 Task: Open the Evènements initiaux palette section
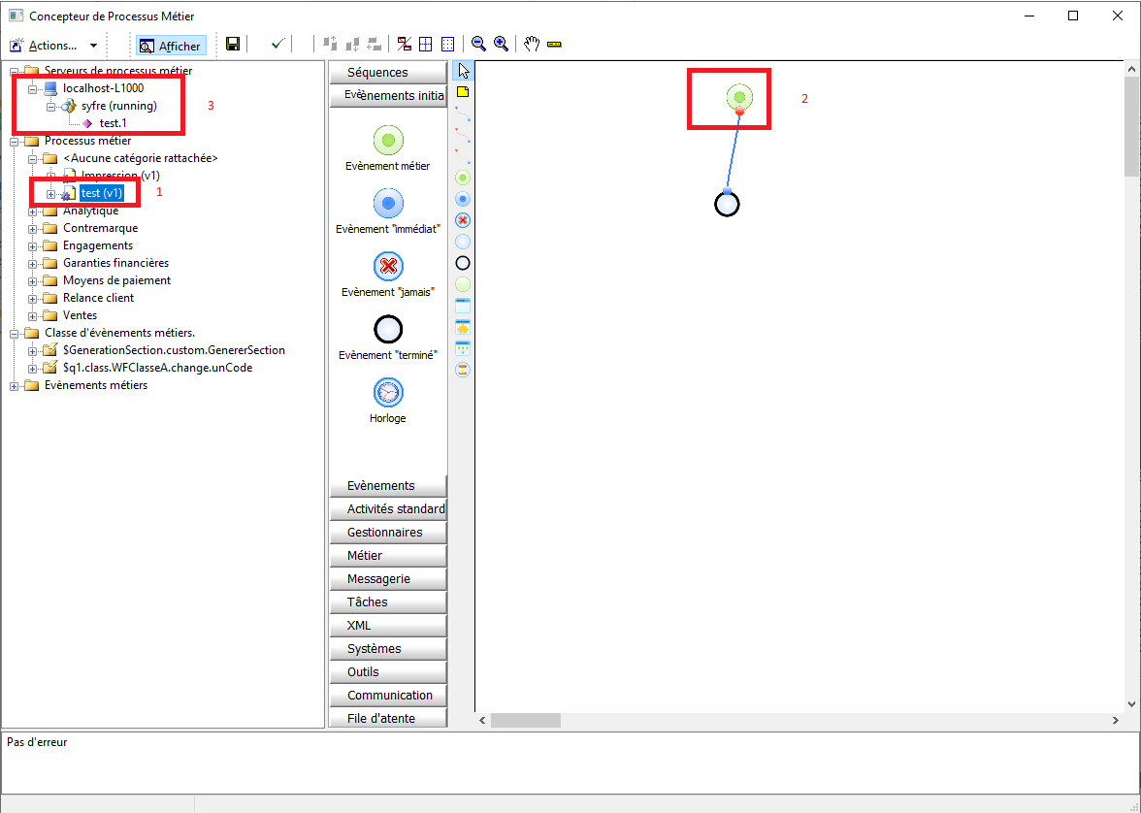tap(388, 95)
